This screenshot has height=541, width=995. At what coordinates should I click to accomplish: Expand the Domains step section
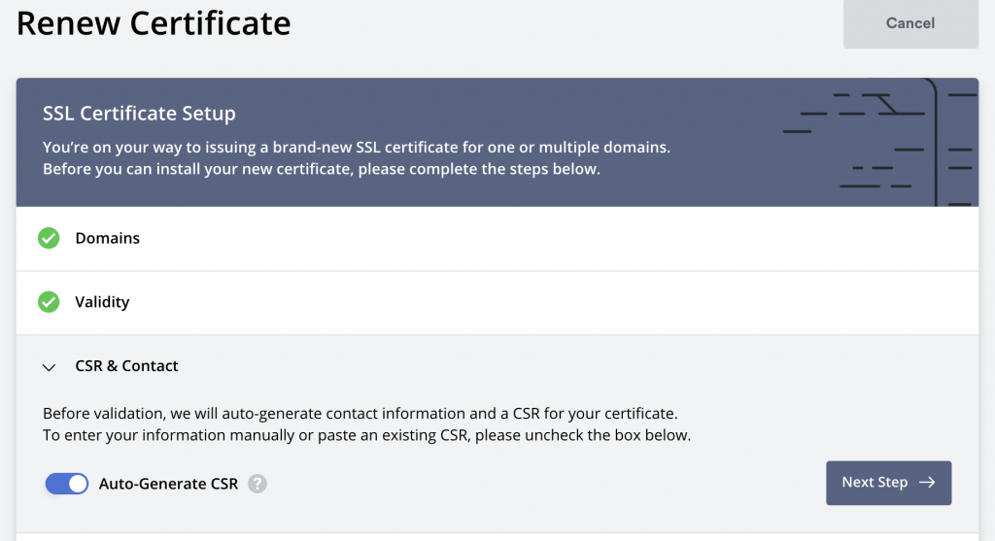(107, 238)
